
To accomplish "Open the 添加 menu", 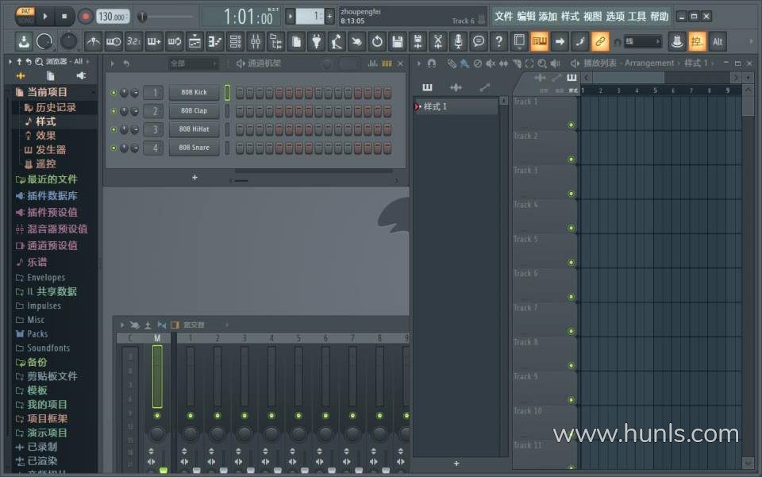I will tap(548, 17).
